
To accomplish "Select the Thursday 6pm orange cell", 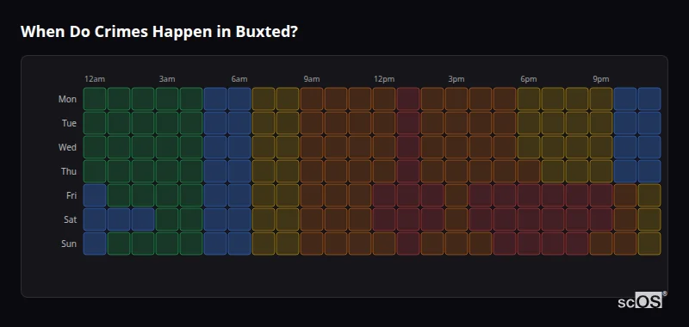I will tap(529, 171).
